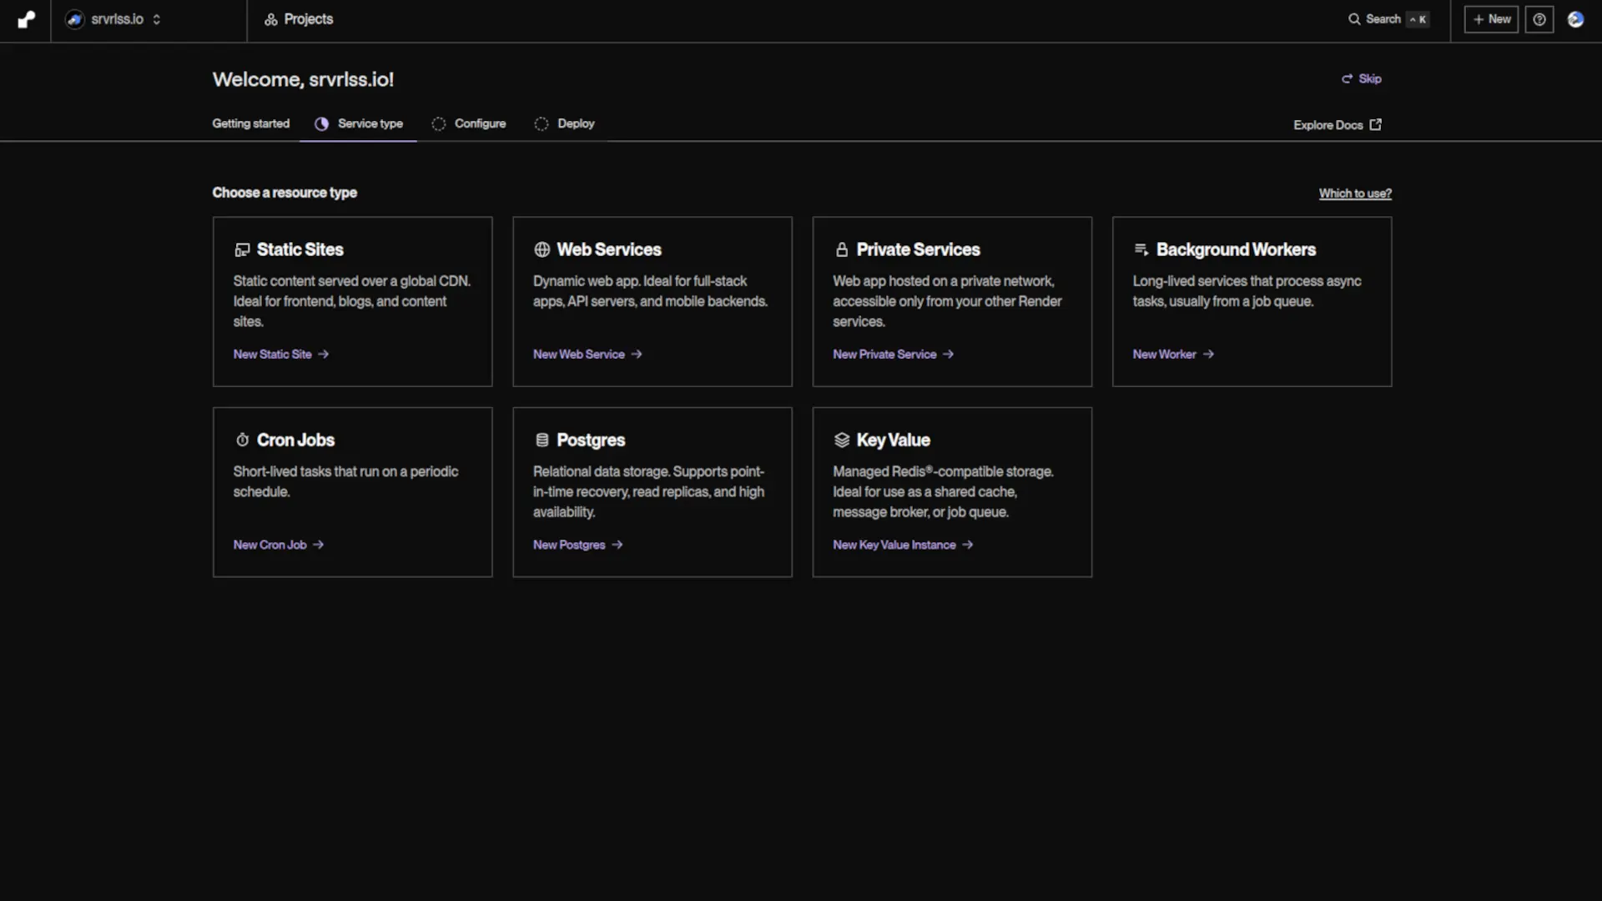Screen dimensions: 1602x901
Task: Open the Configure step tab
Action: pyautogui.click(x=469, y=123)
